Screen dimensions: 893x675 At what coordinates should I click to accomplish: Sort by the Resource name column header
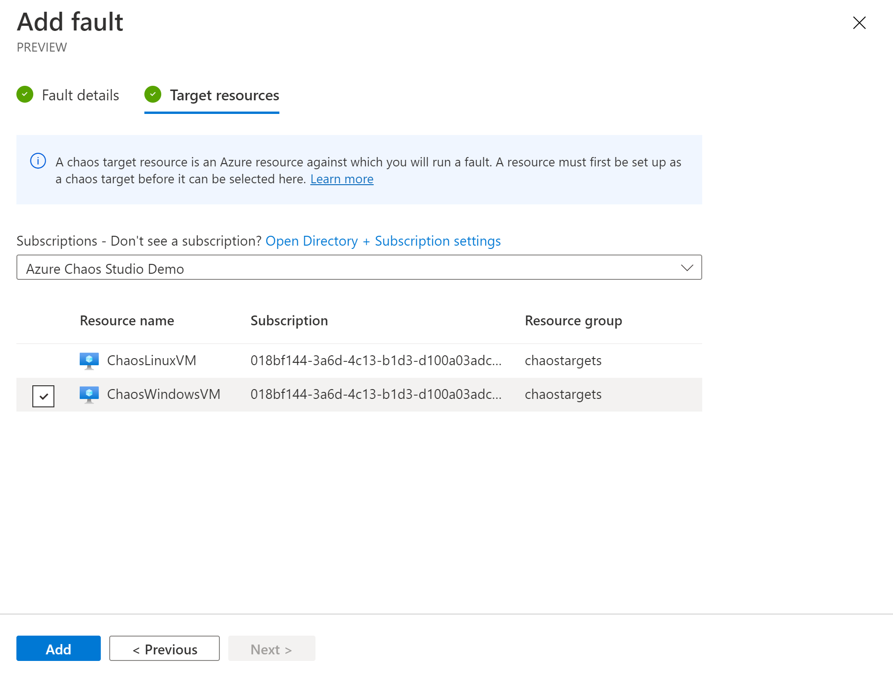pyautogui.click(x=127, y=320)
